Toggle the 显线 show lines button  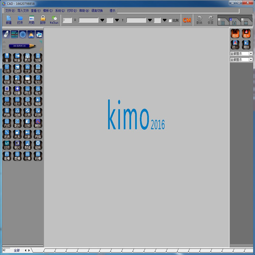[x=235, y=33]
